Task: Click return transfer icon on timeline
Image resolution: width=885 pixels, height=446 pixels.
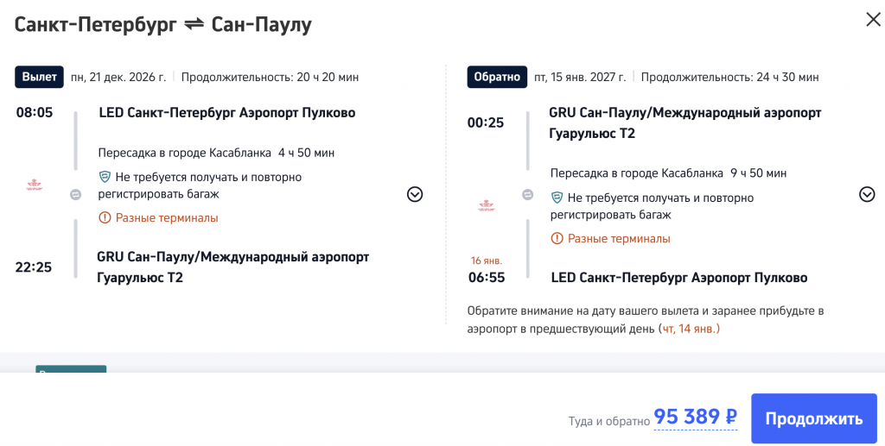Action: (527, 195)
